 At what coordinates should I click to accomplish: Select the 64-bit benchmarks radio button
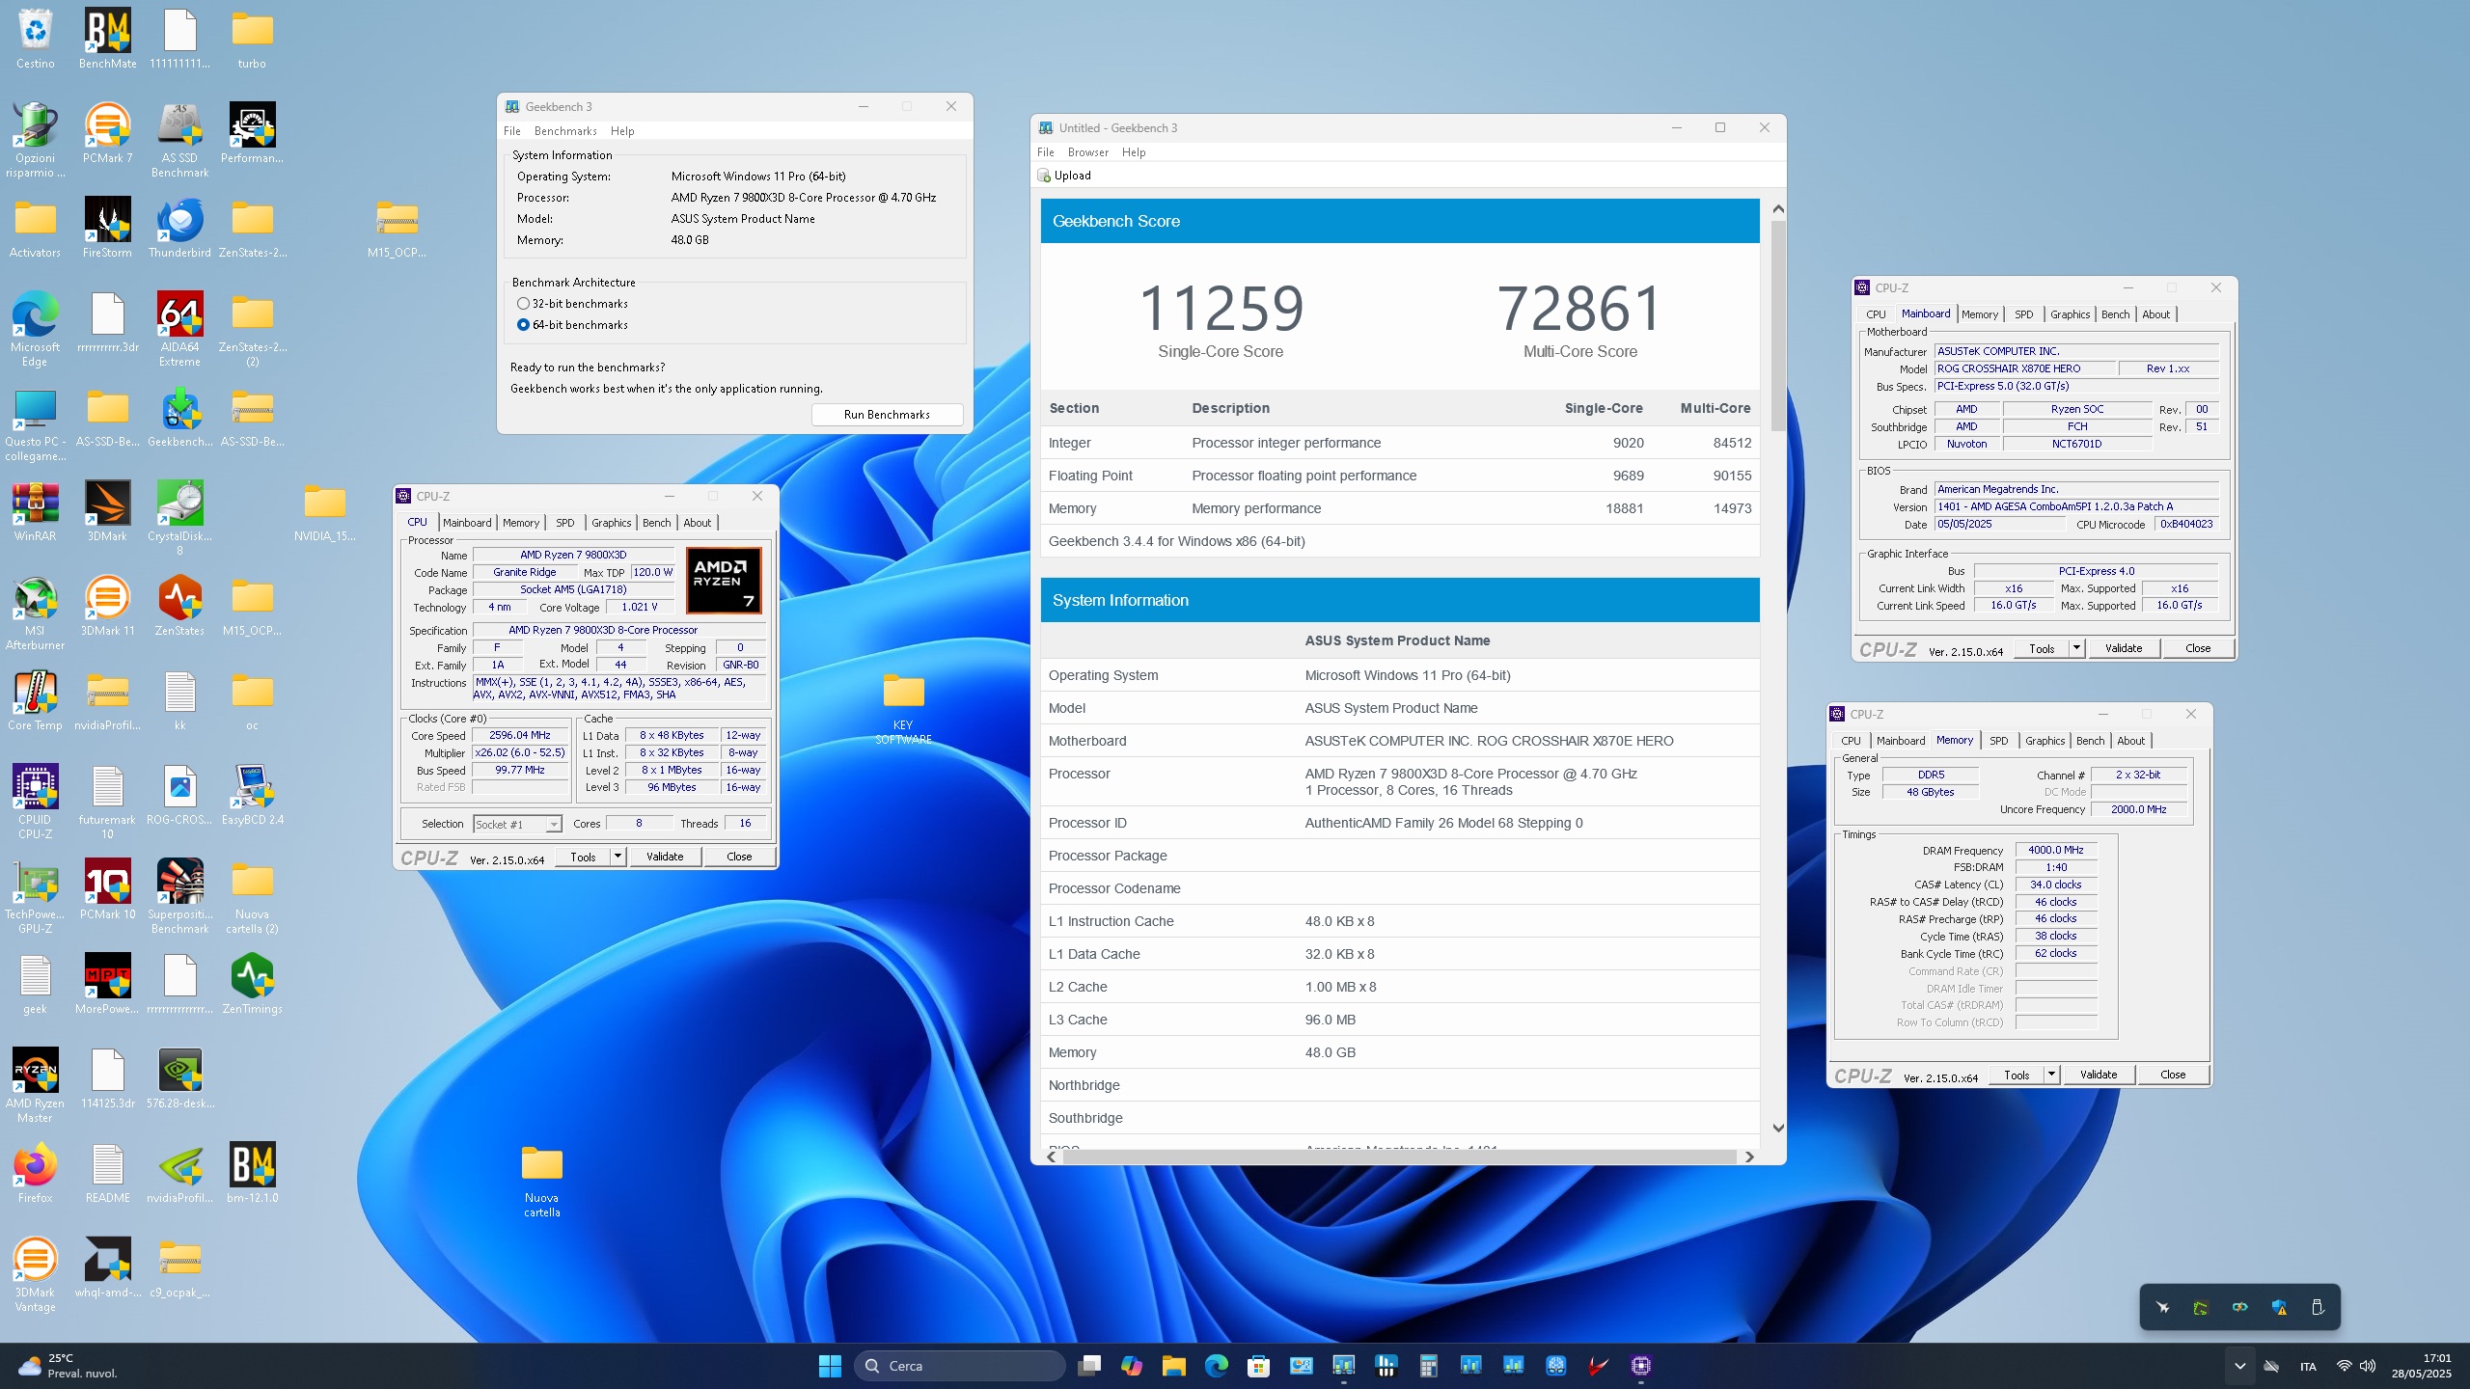tap(523, 325)
